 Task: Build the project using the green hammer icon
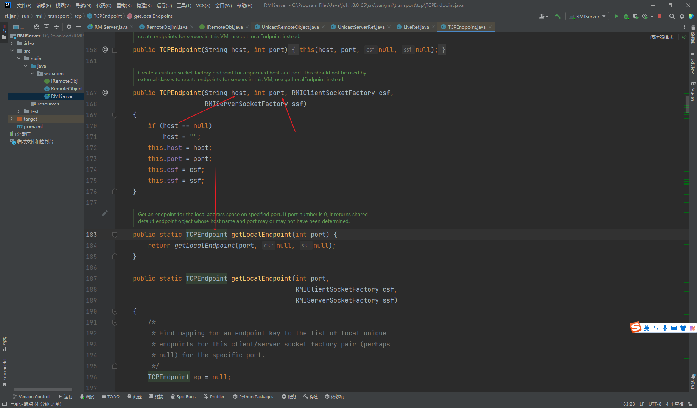pos(558,16)
